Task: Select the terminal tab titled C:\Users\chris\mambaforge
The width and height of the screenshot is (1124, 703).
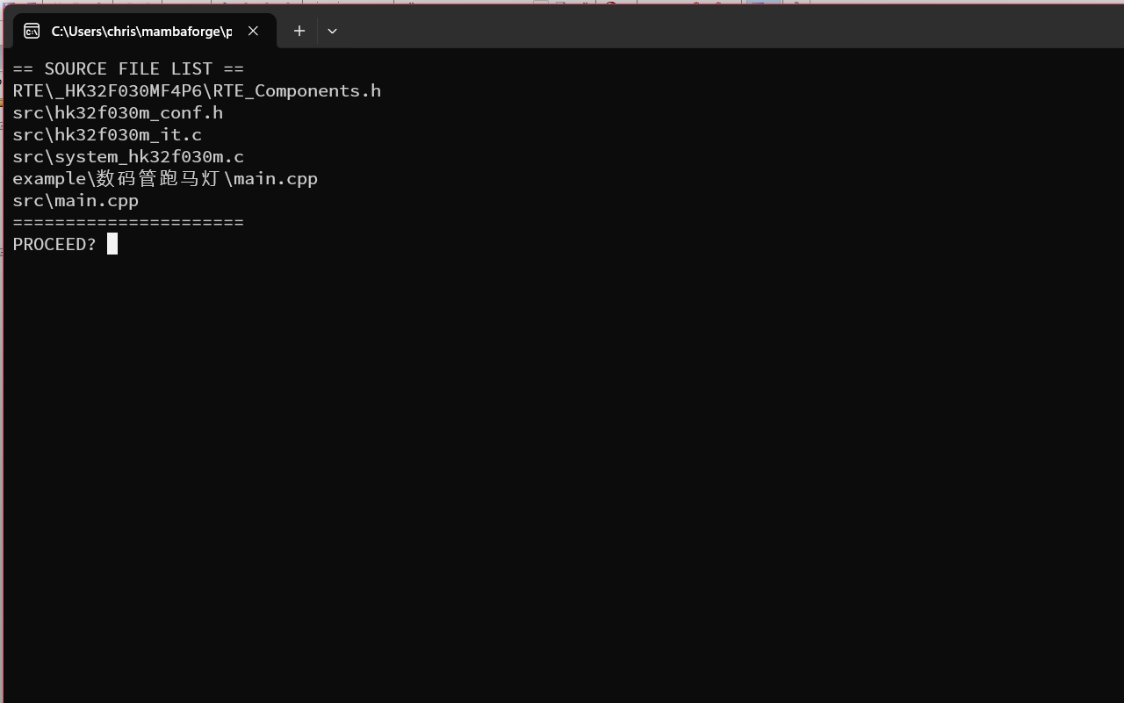Action: coord(144,31)
